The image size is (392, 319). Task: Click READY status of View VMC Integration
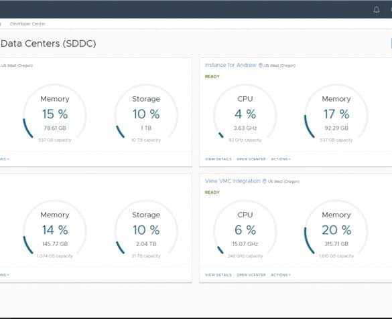tap(212, 193)
